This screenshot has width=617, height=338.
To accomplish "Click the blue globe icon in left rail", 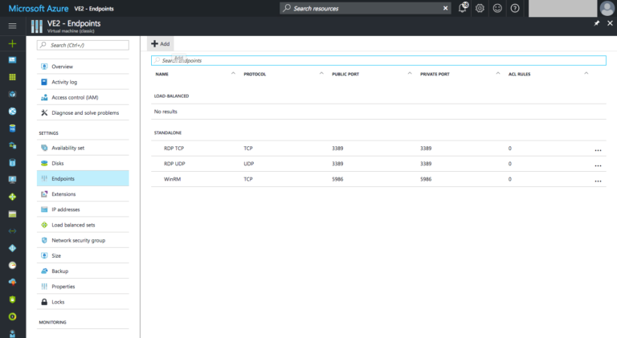I will coord(12,112).
